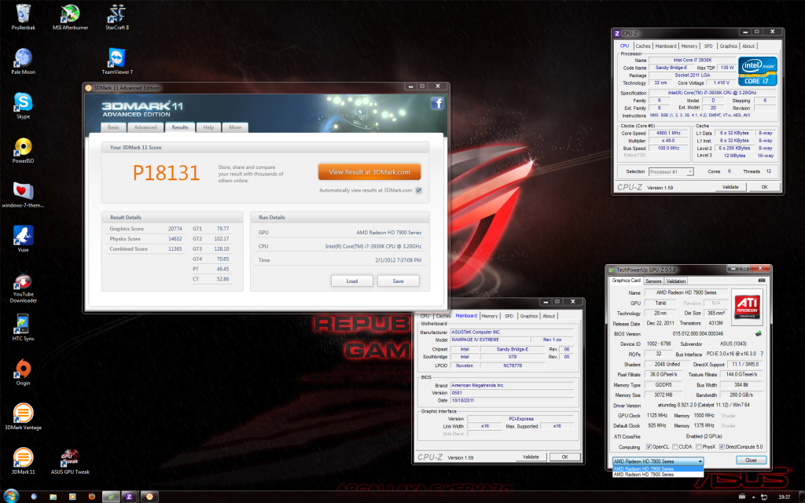Screen dimensions: 805x503
Task: Toggle the PhysX checkbox in GPU-Z
Action: click(x=699, y=446)
